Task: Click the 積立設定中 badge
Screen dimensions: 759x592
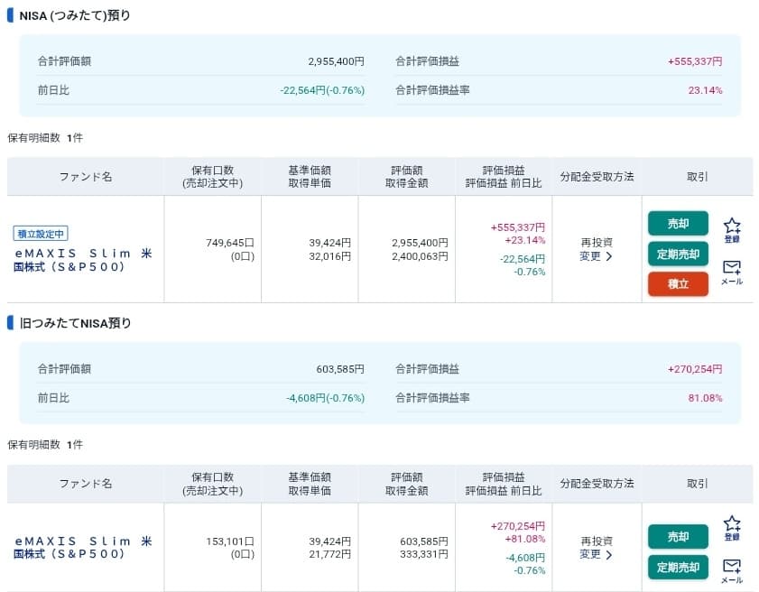Action: coord(41,234)
